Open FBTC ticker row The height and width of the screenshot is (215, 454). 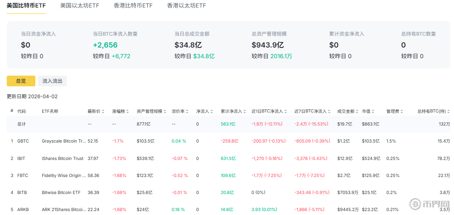23,175
